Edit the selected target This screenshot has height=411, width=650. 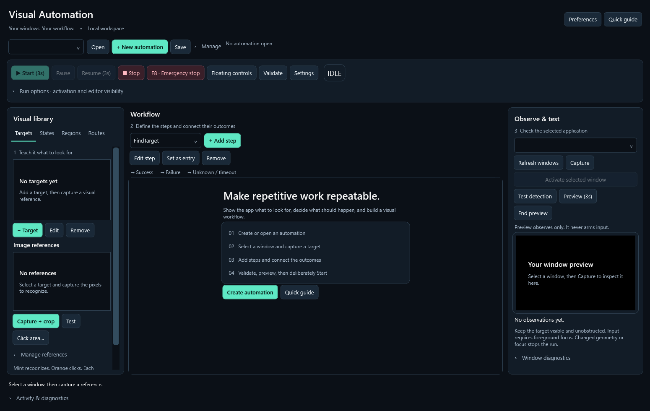(x=54, y=230)
